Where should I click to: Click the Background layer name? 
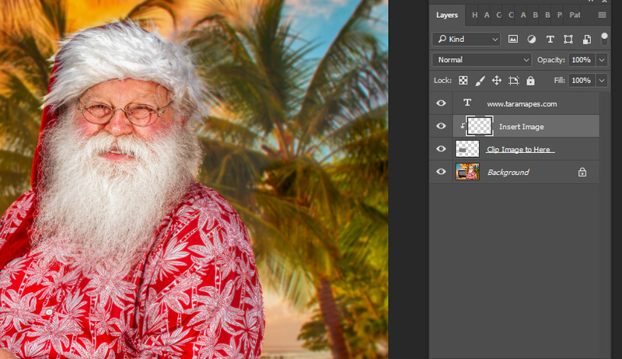pyautogui.click(x=508, y=172)
